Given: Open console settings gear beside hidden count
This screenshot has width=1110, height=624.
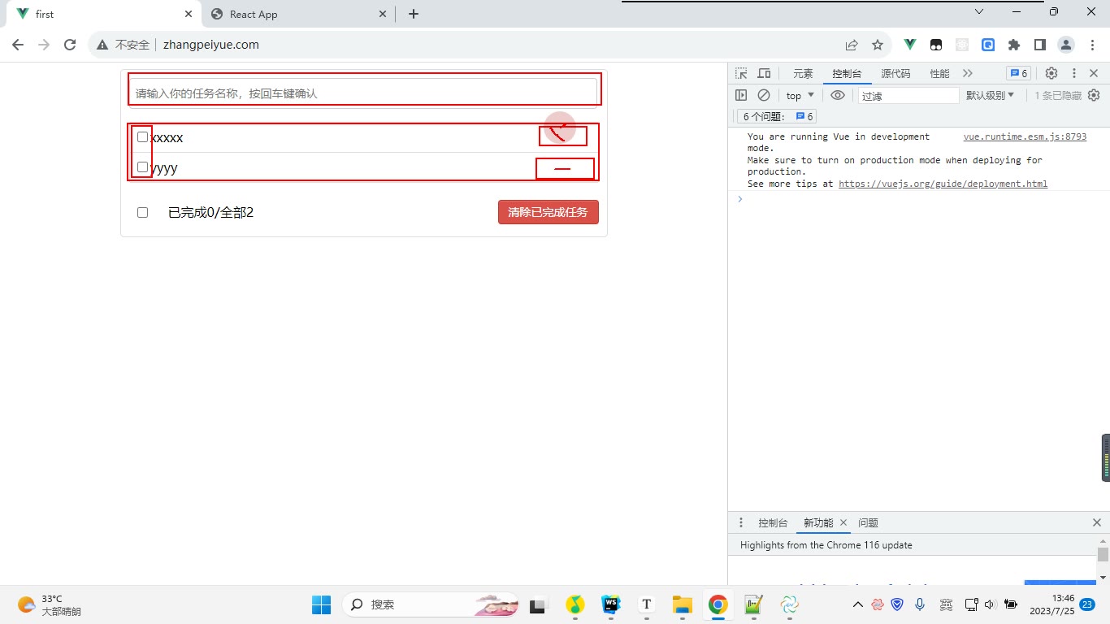Looking at the screenshot, I should pyautogui.click(x=1094, y=95).
